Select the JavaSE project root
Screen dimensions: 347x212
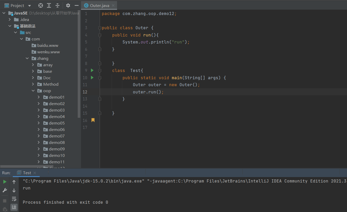[x=21, y=13]
